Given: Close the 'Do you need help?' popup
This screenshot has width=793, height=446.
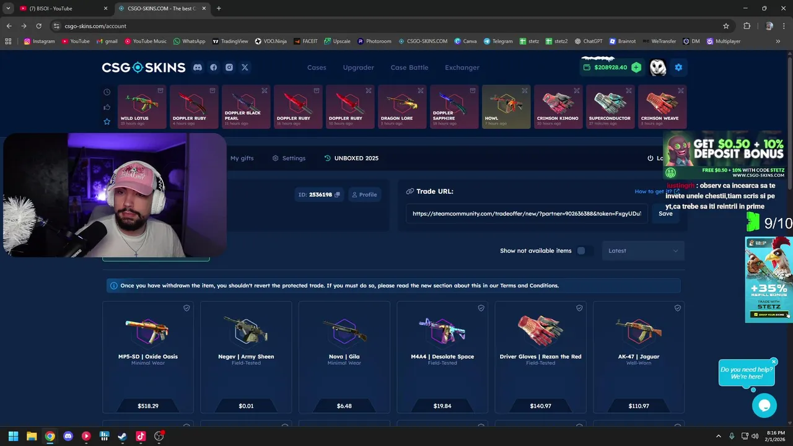Looking at the screenshot, I should coord(774,362).
